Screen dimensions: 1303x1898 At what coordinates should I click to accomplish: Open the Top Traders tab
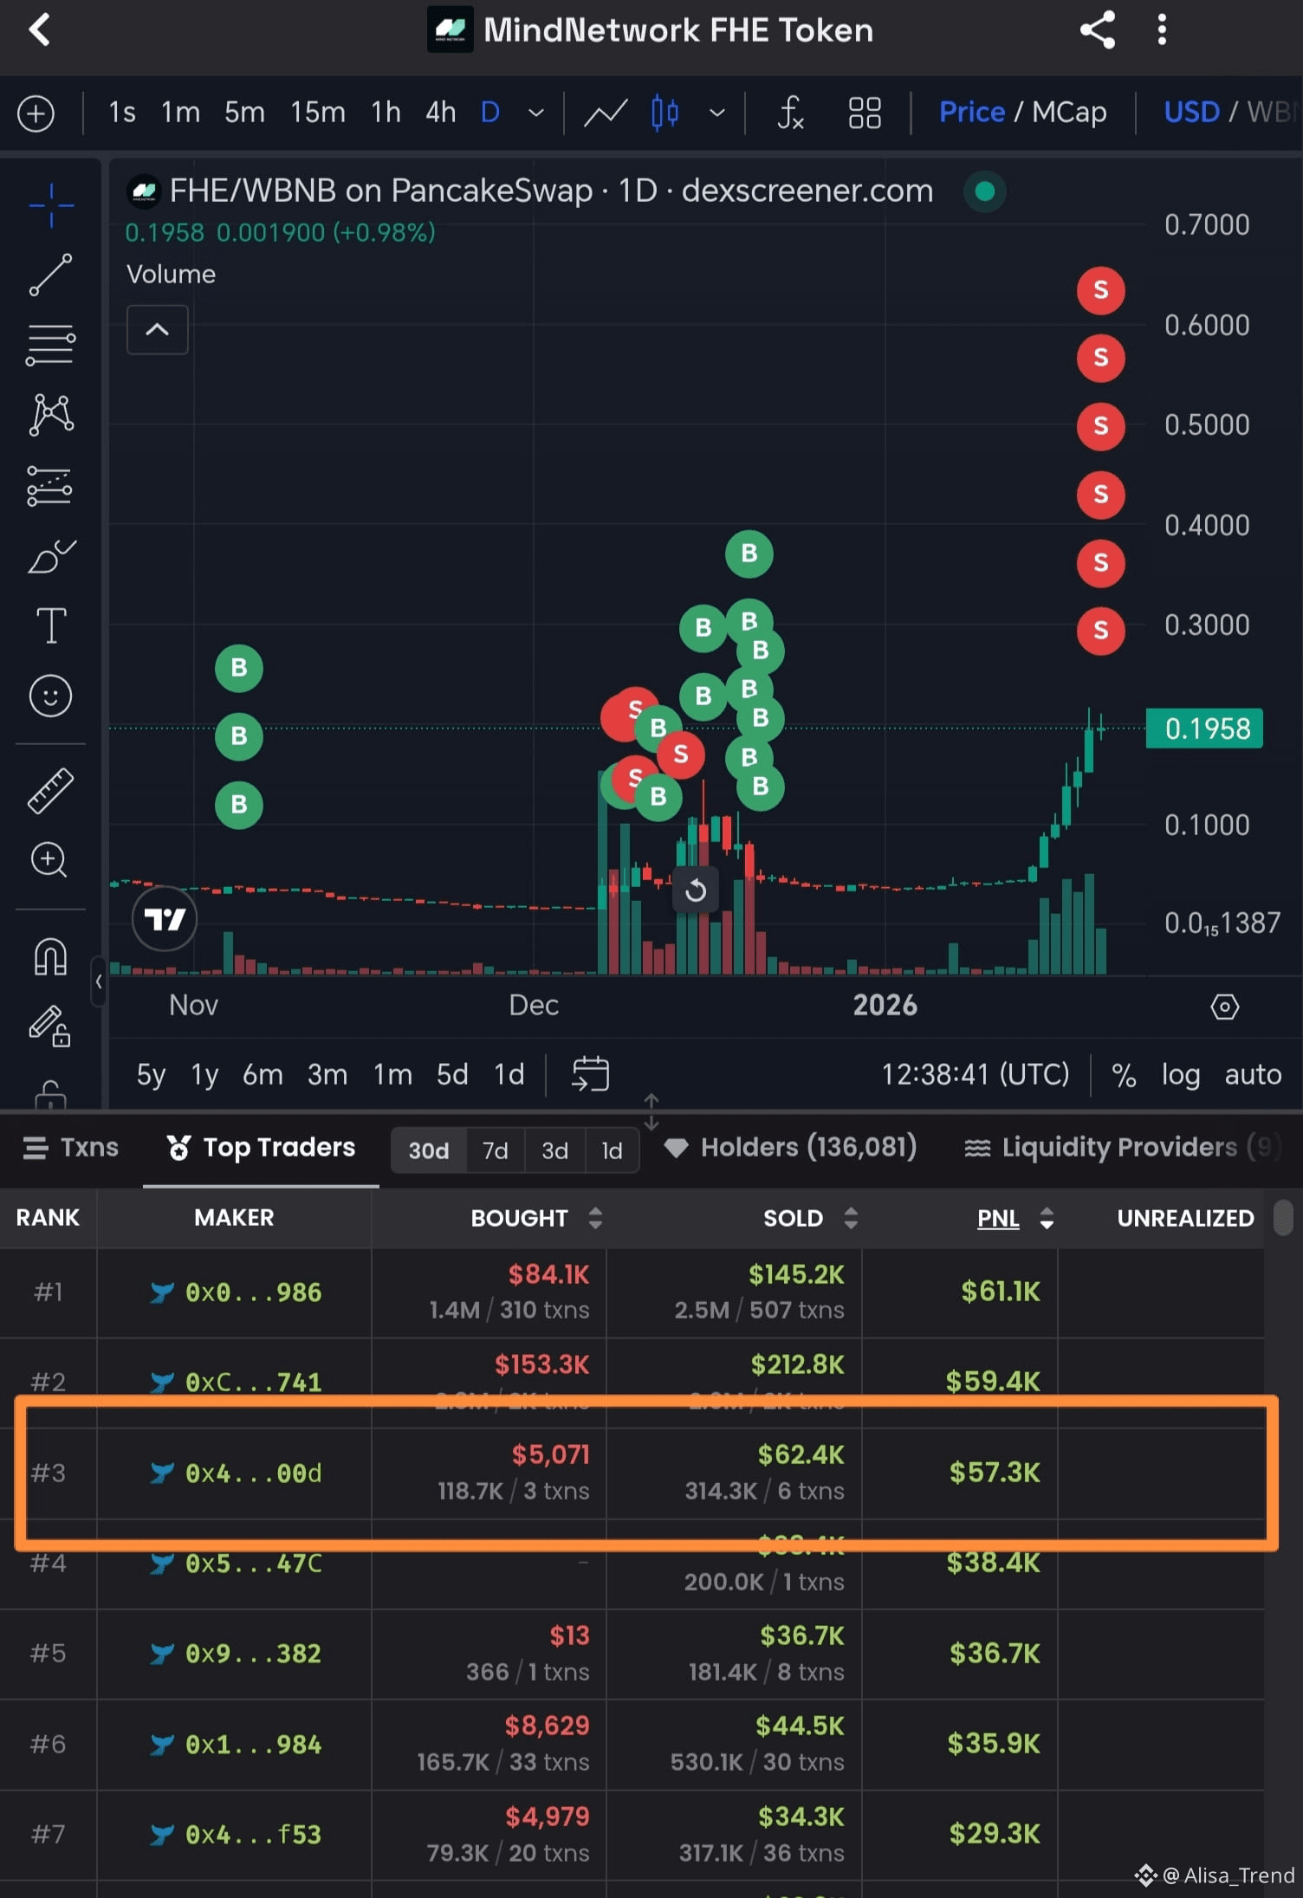tap(261, 1148)
